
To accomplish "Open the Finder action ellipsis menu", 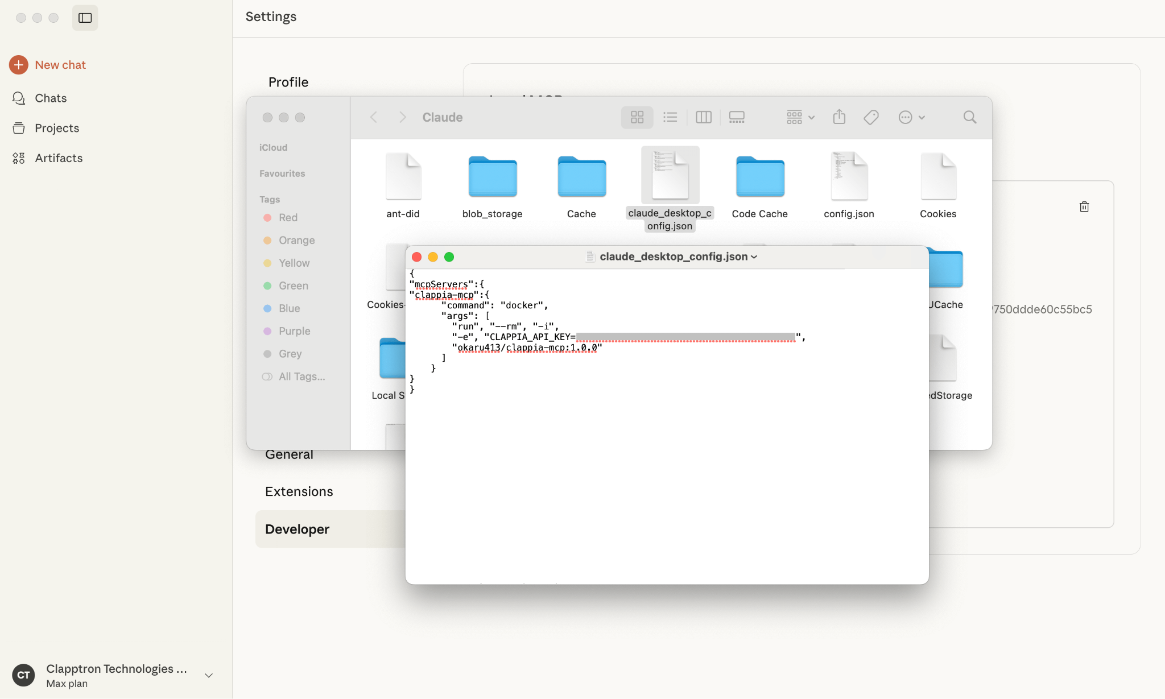I will pos(911,117).
